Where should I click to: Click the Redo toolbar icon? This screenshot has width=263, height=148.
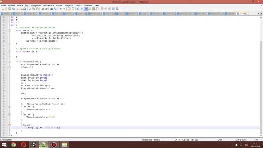coord(46,9)
